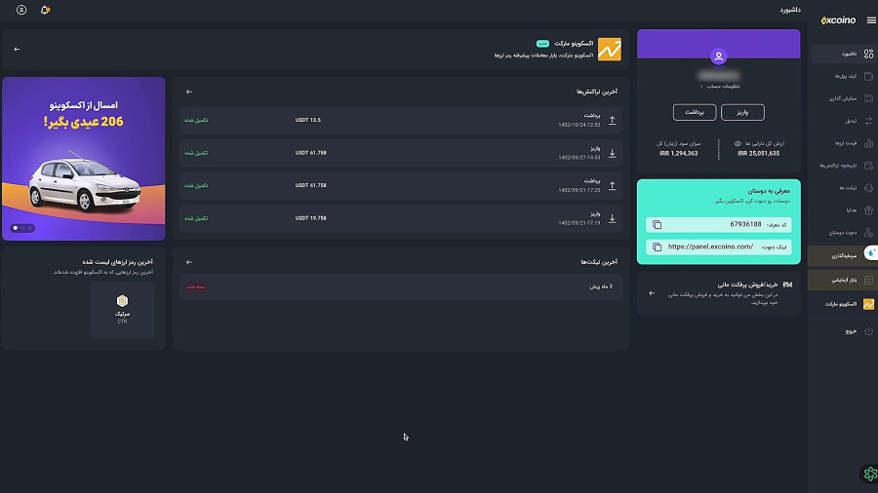This screenshot has height=493, width=878.
Task: Open the سفارش گذاری order icon in the sidebar
Action: tap(868, 98)
